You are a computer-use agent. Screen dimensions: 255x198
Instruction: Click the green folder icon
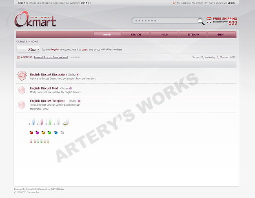(49, 122)
